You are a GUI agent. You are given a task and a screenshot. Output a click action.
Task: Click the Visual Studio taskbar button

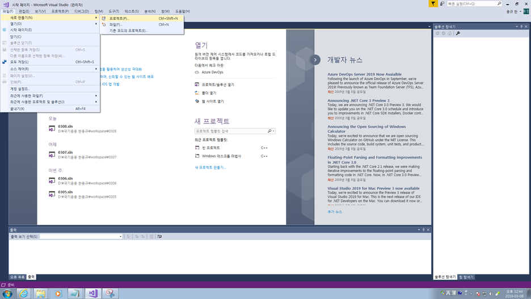click(93, 293)
